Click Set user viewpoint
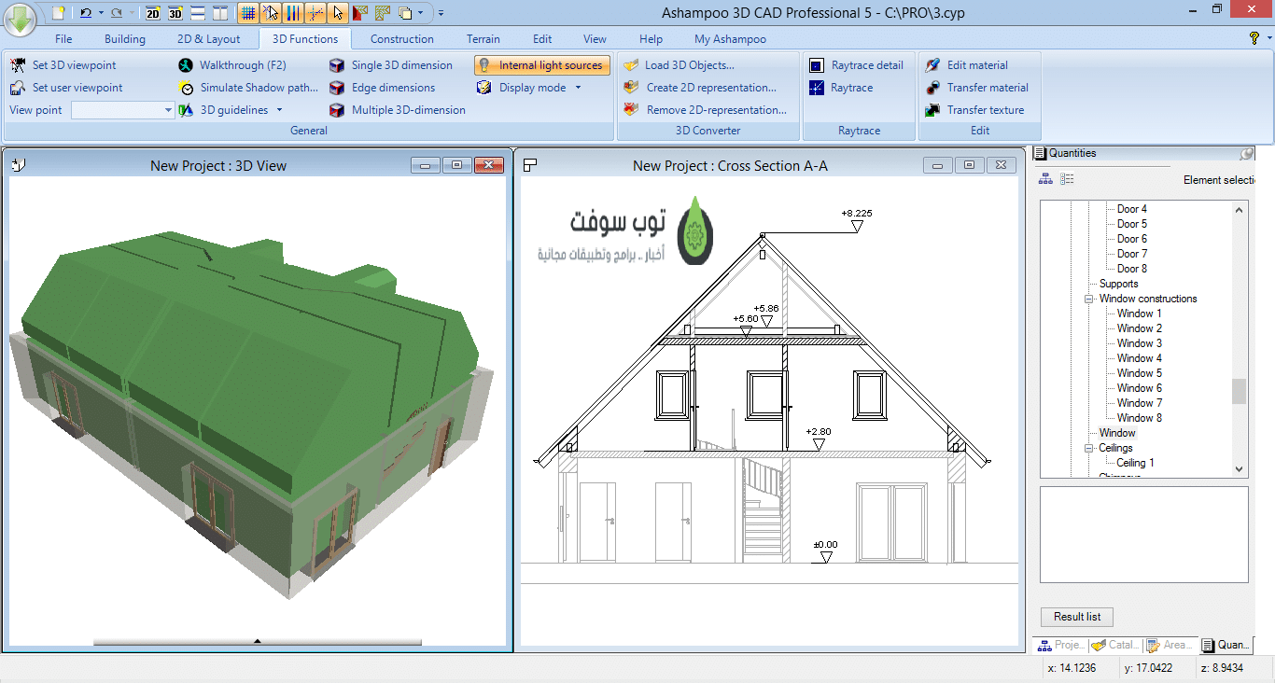Screen dimensions: 1275x683 66,88
